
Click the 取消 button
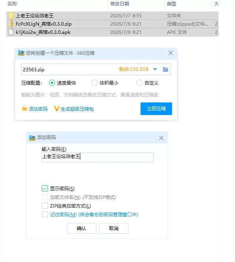click(114, 228)
